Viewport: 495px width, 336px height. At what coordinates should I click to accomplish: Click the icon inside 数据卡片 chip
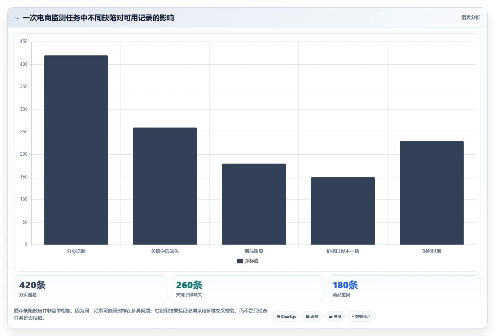coord(352,316)
